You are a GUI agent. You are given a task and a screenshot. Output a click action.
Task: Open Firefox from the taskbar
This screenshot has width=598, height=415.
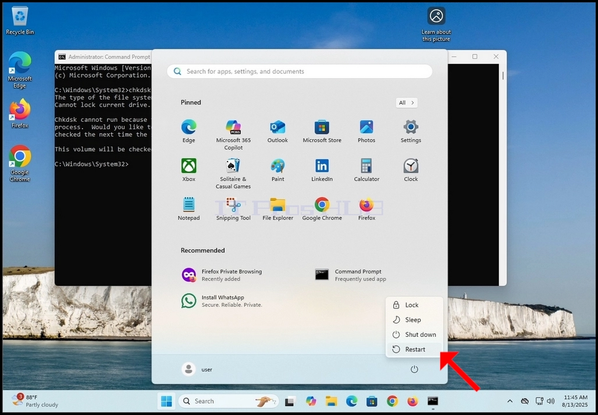(x=412, y=401)
